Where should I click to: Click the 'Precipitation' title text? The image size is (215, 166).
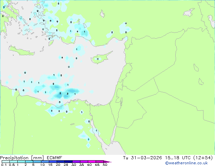14,158
